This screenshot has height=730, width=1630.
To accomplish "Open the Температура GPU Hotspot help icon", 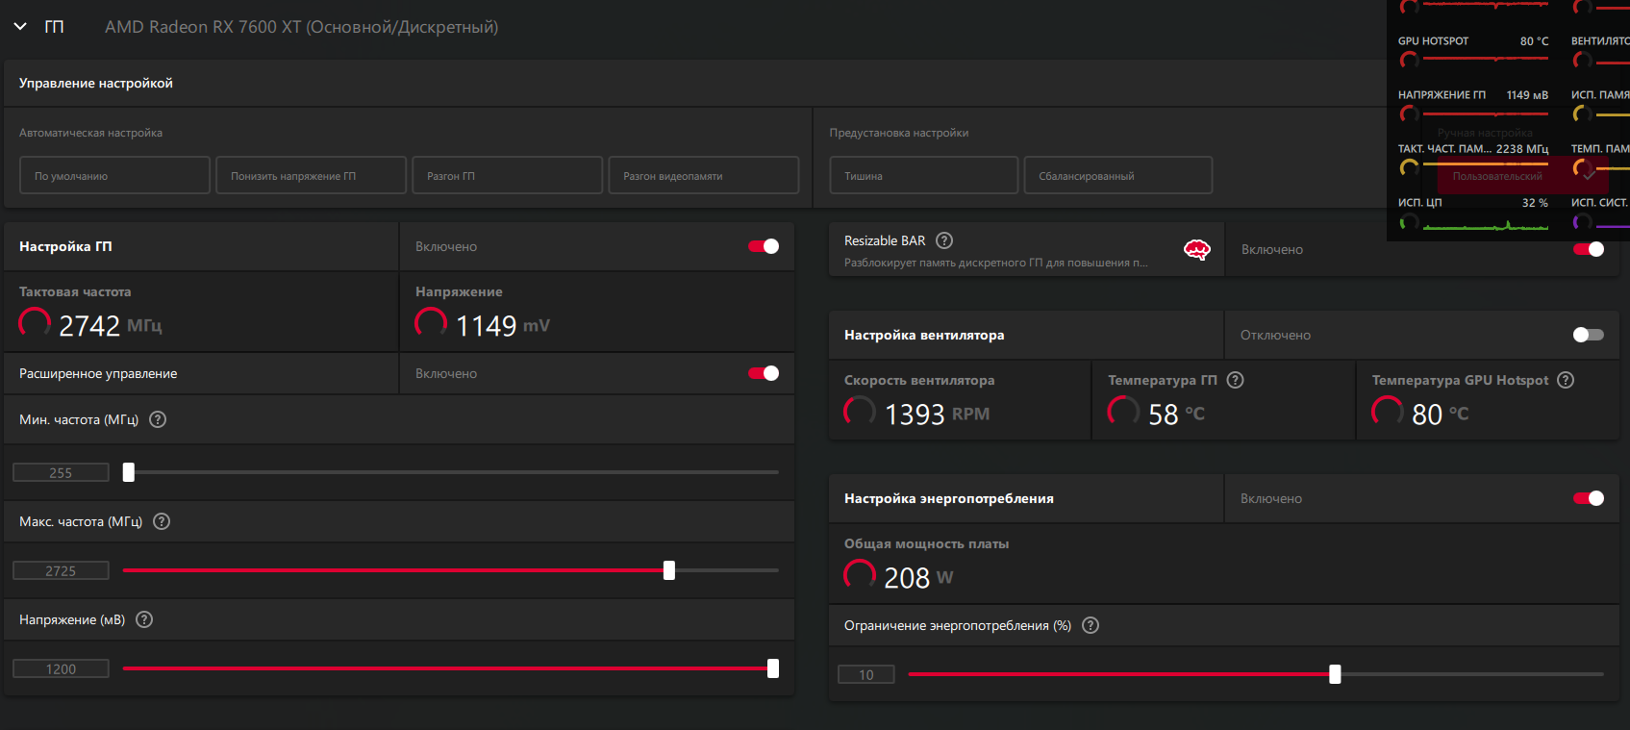I will click(x=1566, y=380).
